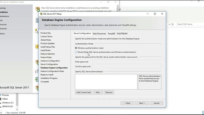Click Global Rules step in sidebar
204x115 pixels.
tap(46, 40)
